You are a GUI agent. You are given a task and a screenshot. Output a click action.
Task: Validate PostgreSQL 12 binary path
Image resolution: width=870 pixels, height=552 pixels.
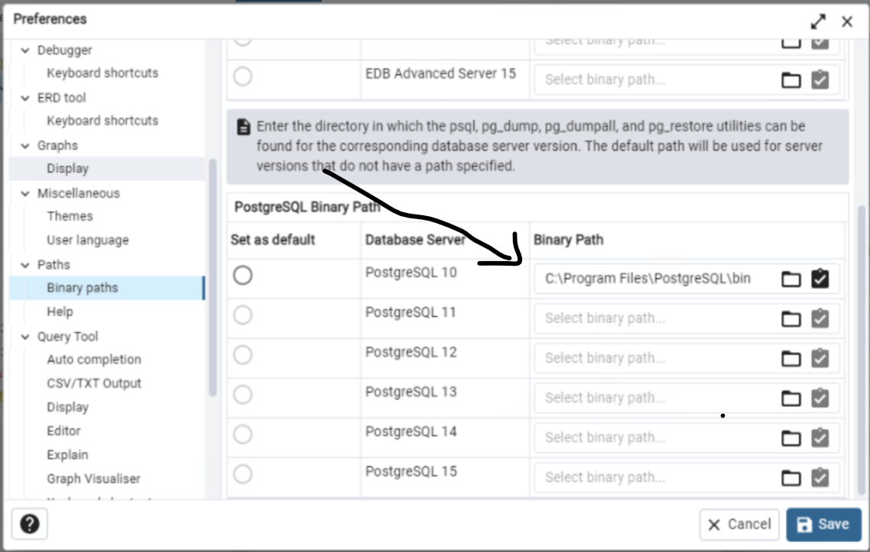pos(820,358)
